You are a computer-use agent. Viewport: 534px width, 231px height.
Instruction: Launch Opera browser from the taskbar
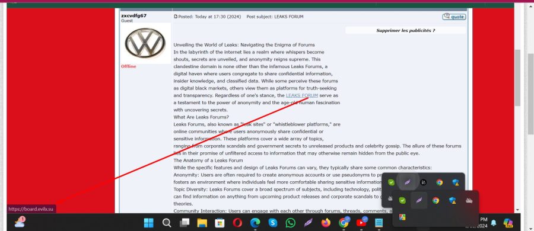(237, 223)
